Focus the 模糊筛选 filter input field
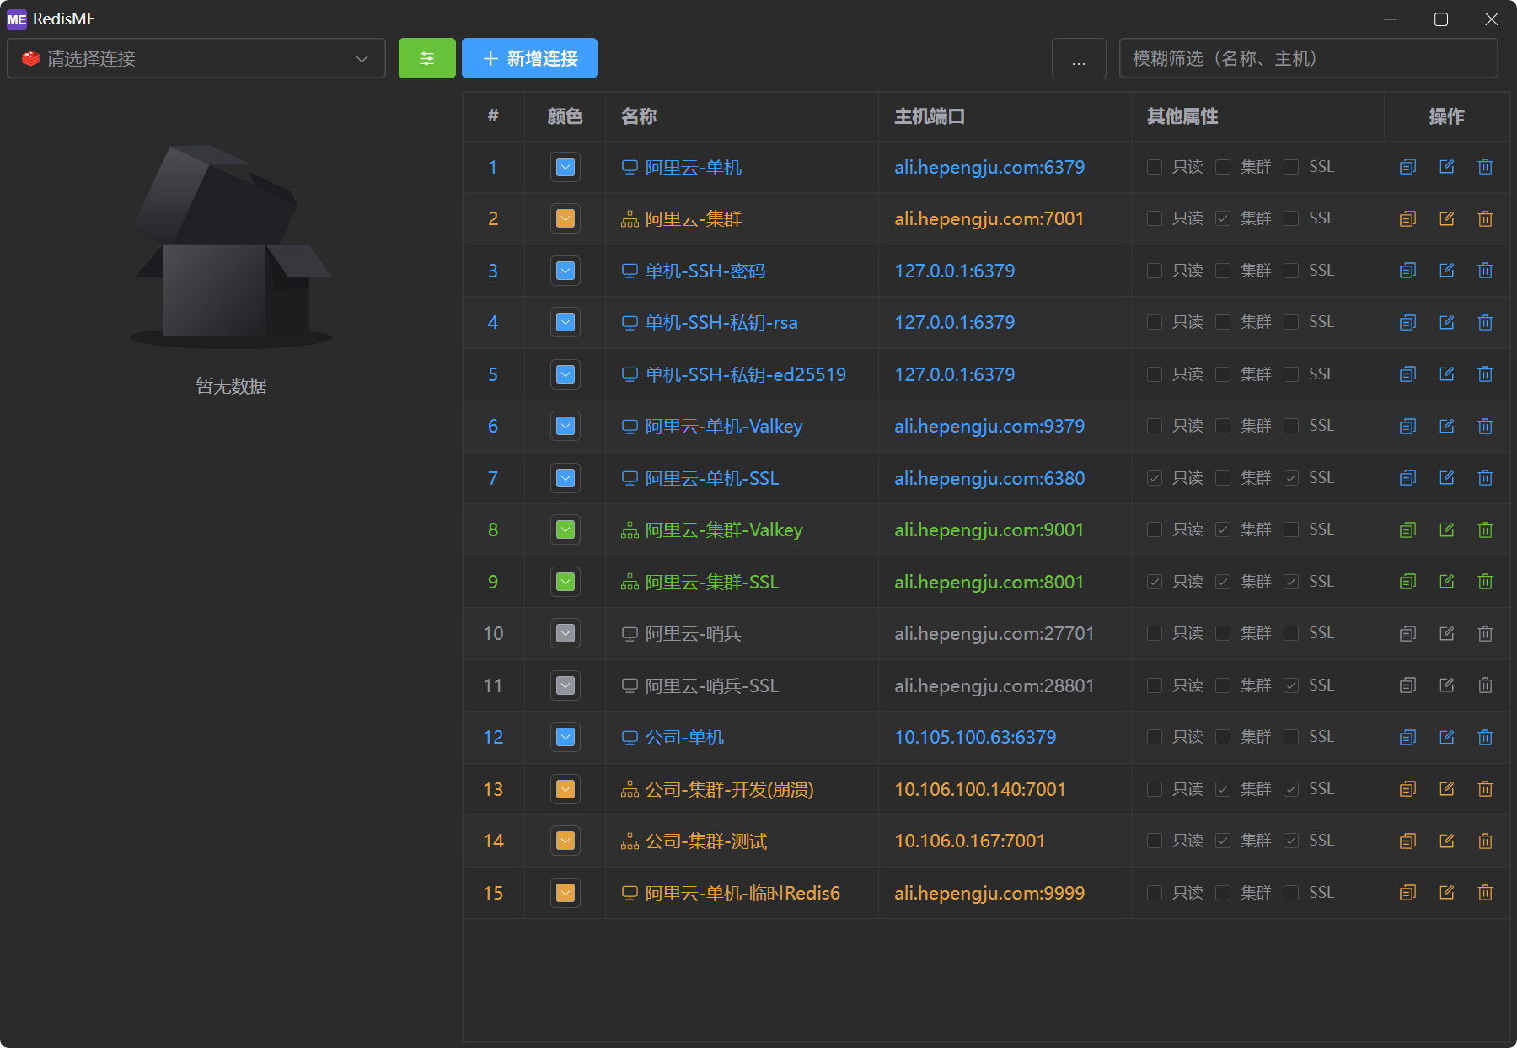Screen dimensions: 1517x1048 1308,58
